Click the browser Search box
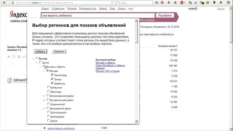The width and height of the screenshot is (233, 131). [134, 3]
